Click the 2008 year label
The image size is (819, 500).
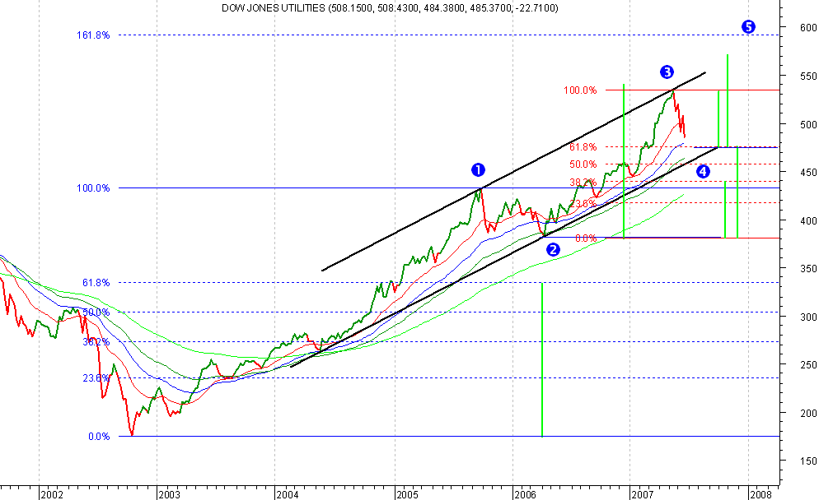coord(760,494)
